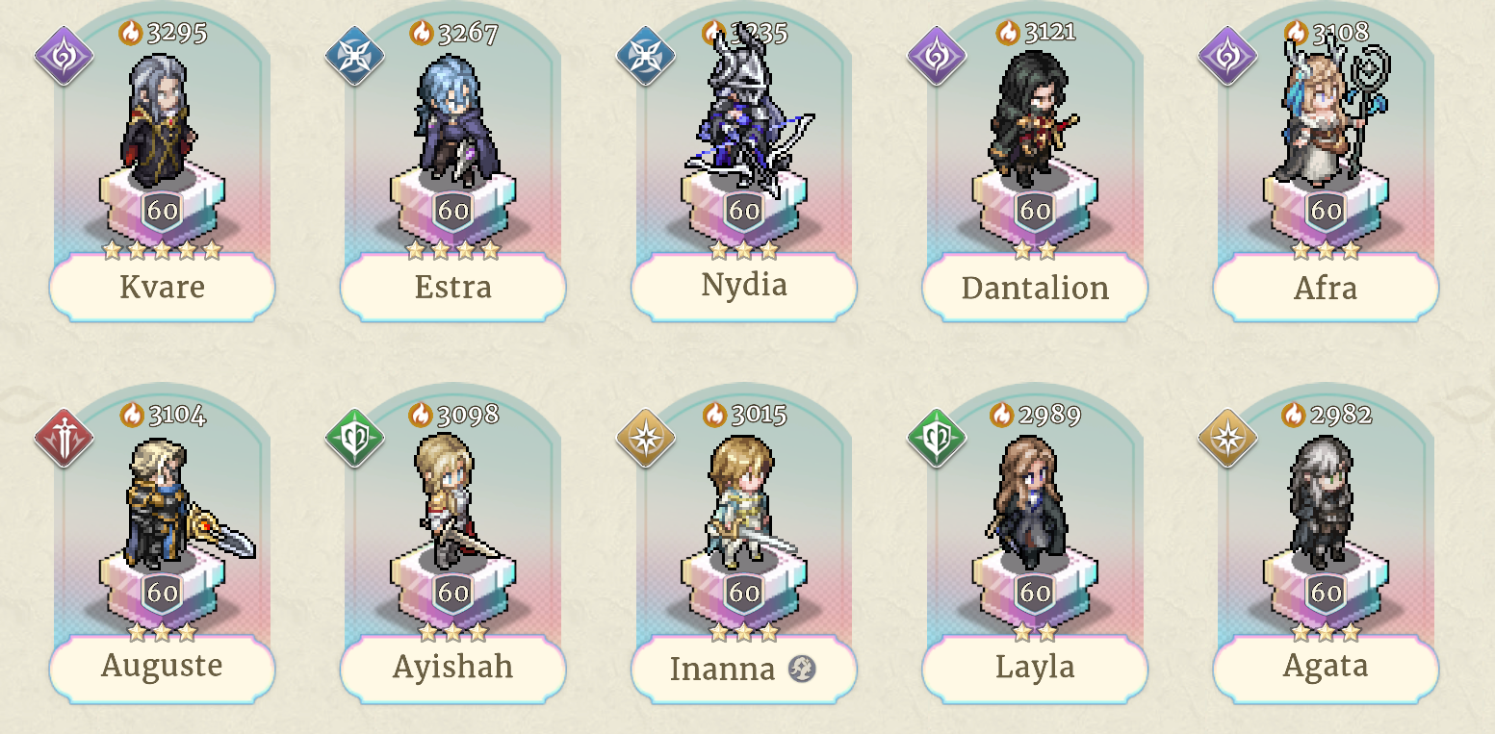Screen dimensions: 1495x734
Task: Open the Kvare name label
Action: [x=162, y=287]
